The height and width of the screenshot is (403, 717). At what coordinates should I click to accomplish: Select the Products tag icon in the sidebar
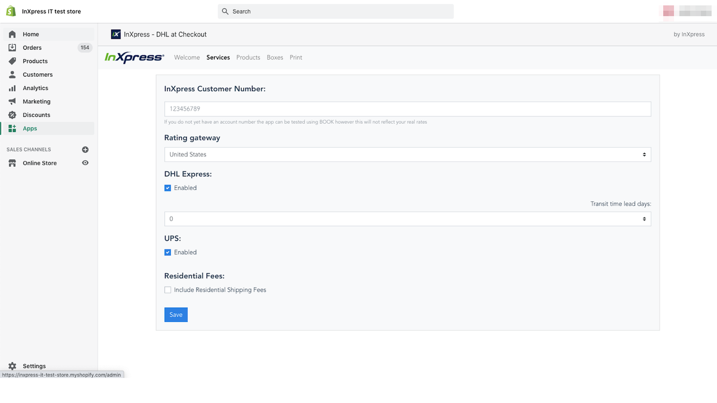coord(12,61)
